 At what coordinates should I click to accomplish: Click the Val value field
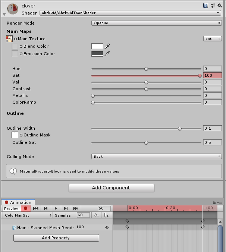(213, 82)
